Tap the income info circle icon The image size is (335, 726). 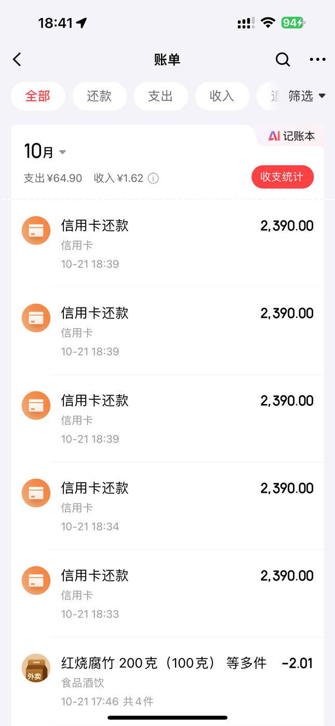(x=153, y=179)
